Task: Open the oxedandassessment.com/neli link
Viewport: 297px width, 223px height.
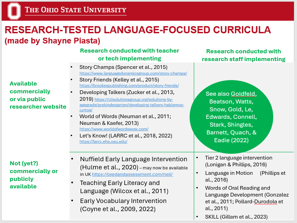Action: (133, 174)
